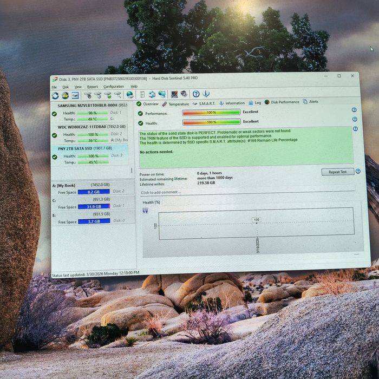
Task: Click the '0 days, 1 hours' power on value
Action: point(210,173)
